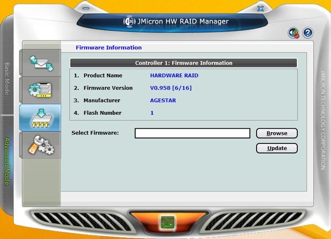Select the HARDWARE RAID product name value
This screenshot has width=331, height=239.
[x=174, y=76]
